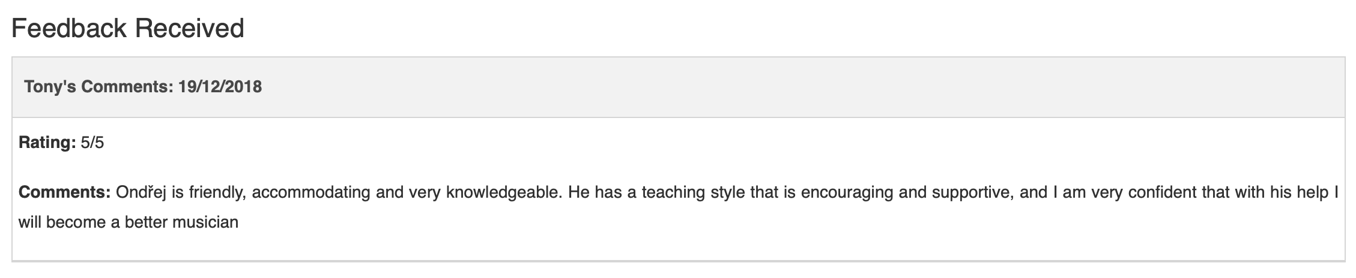
Task: Click the bold Comments label
Action: pos(64,193)
